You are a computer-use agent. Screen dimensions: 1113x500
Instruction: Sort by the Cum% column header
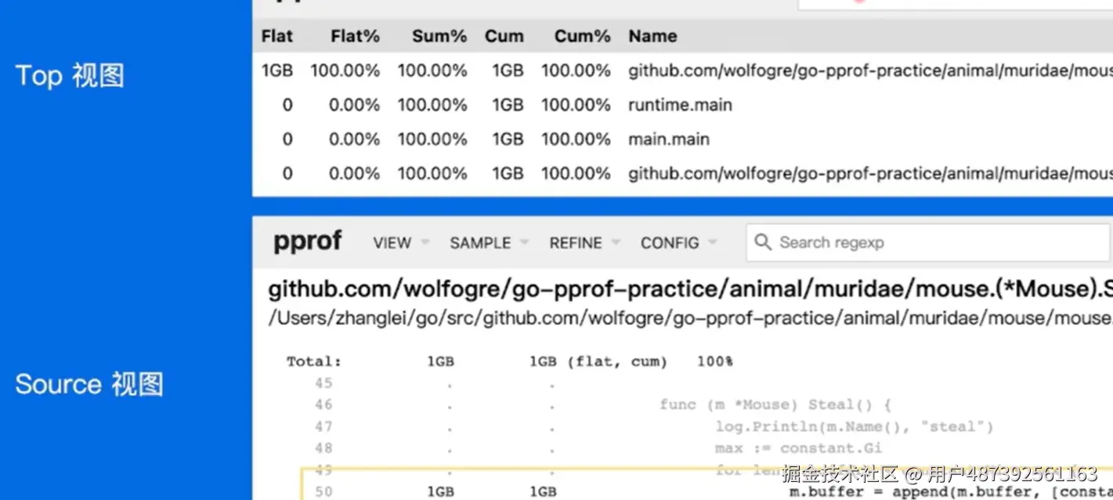582,36
